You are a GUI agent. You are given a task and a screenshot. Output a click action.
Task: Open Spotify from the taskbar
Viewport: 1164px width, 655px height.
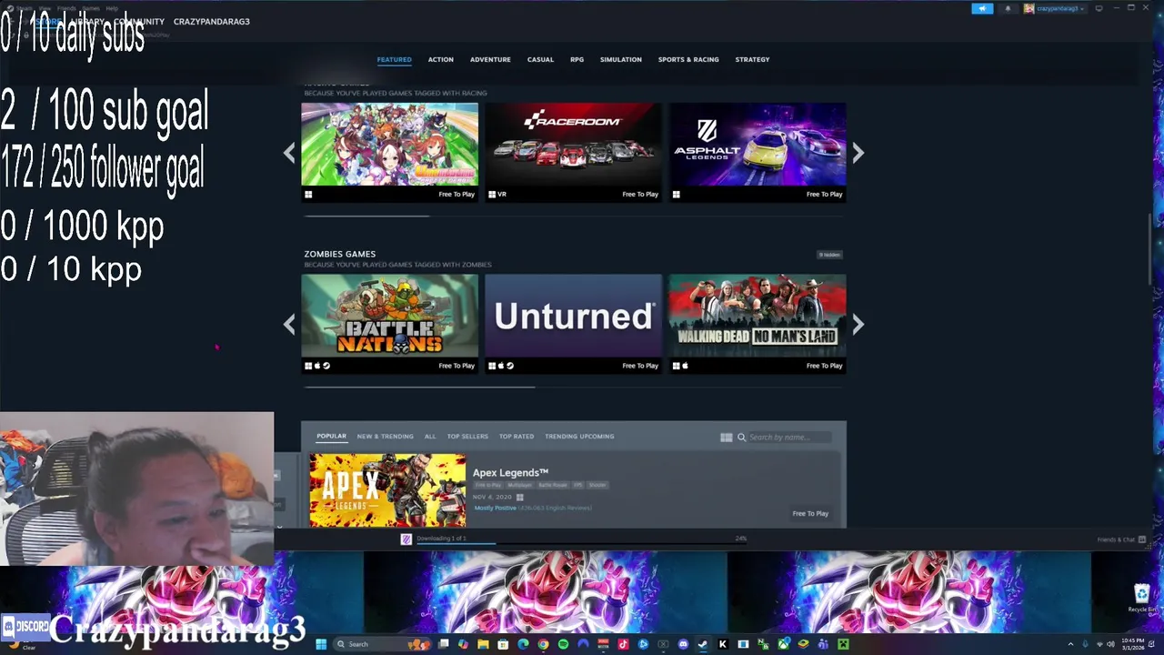tap(563, 644)
